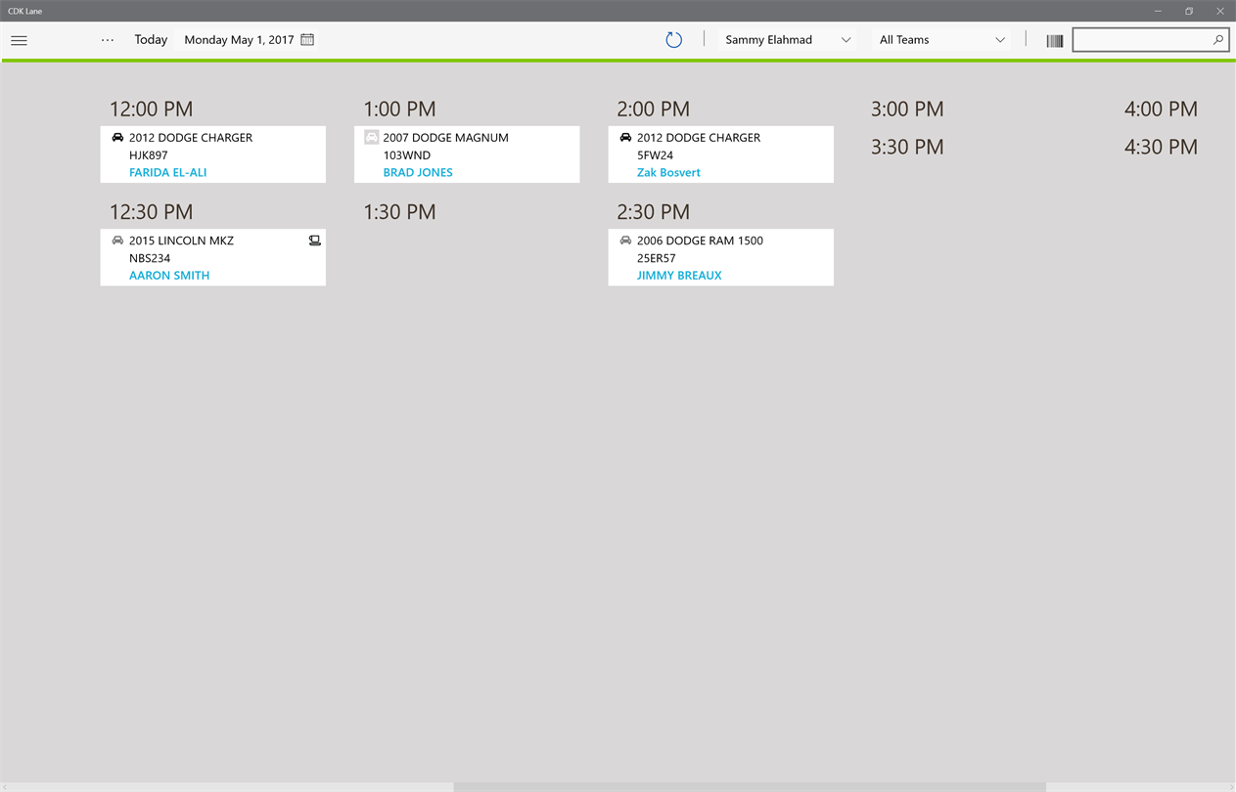Image resolution: width=1236 pixels, height=792 pixels.
Task: Click car icon on Farida El-Ali appointment
Action: [x=117, y=138]
